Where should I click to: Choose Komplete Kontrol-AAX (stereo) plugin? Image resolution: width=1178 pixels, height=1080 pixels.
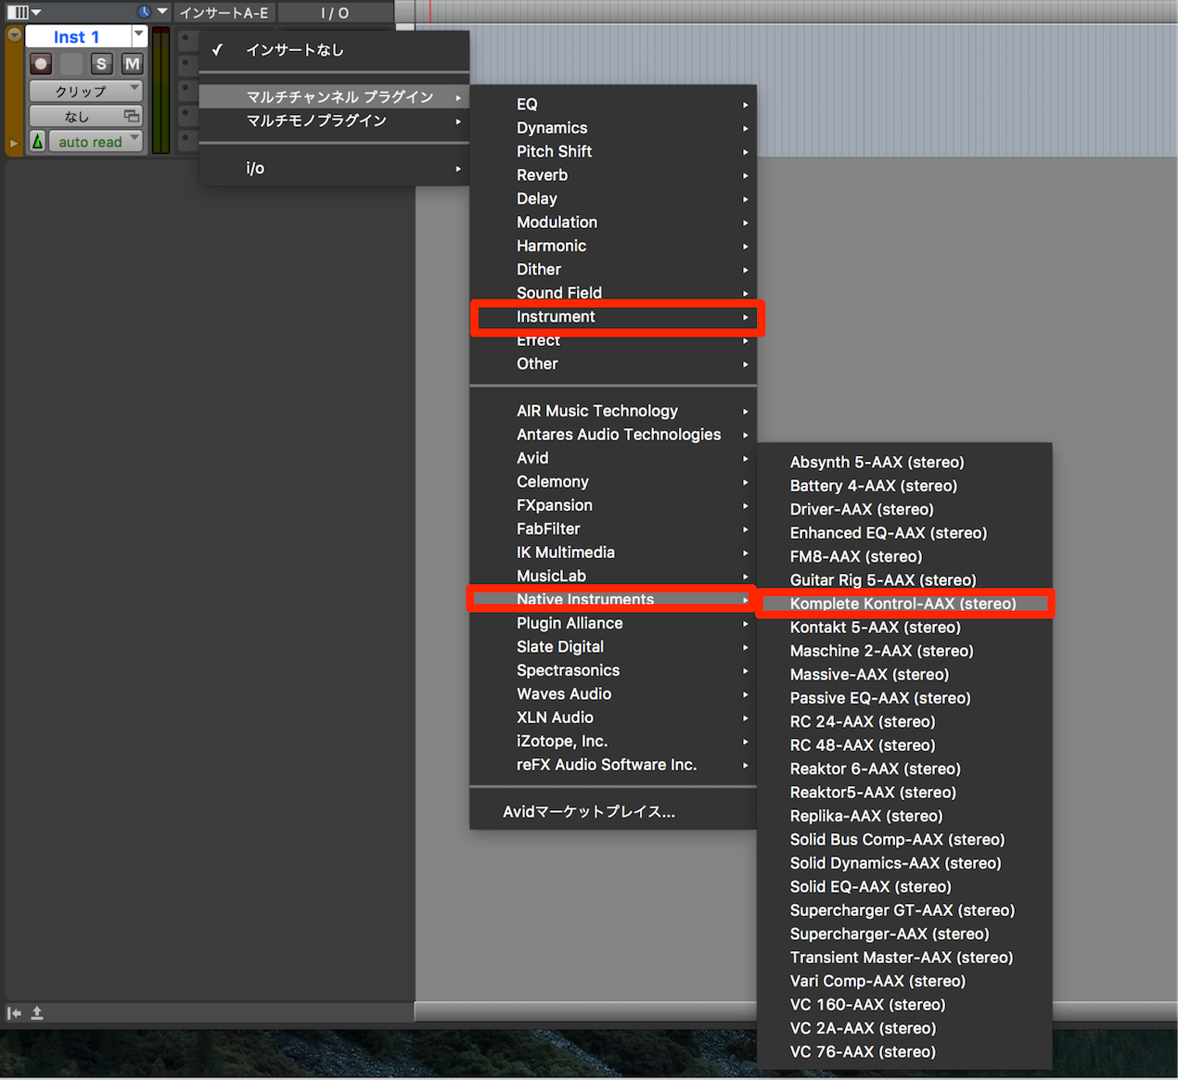point(904,604)
